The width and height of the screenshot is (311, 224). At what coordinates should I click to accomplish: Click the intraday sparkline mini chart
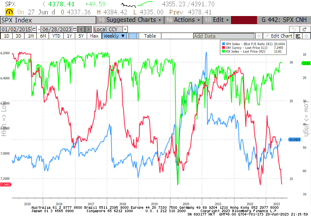click(x=136, y=4)
